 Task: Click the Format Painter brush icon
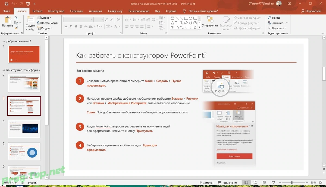(x=16, y=28)
